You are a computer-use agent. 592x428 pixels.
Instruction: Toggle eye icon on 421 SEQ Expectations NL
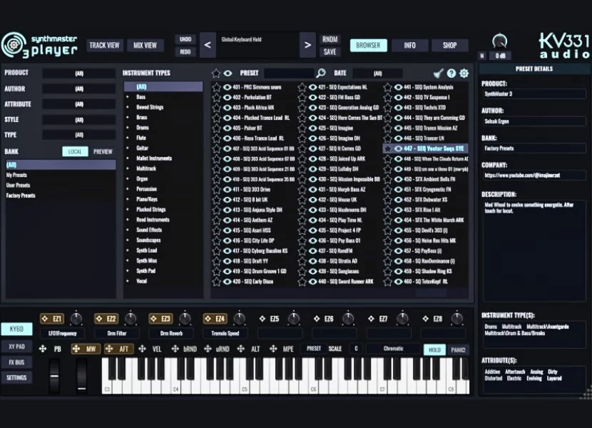312,87
